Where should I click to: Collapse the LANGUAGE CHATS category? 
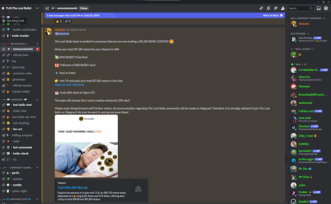click(x=18, y=199)
